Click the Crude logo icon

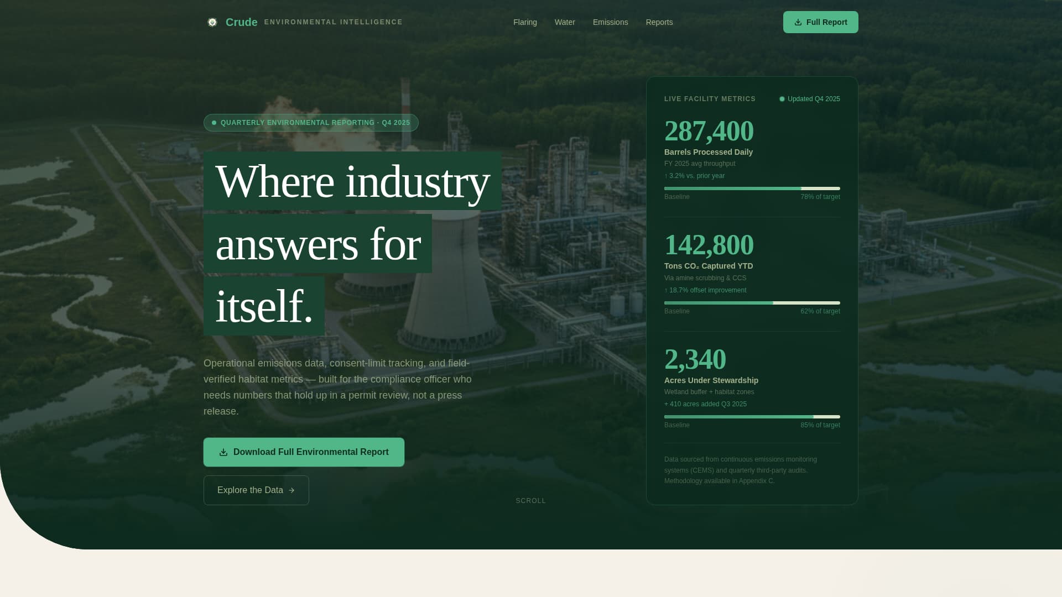click(x=212, y=22)
